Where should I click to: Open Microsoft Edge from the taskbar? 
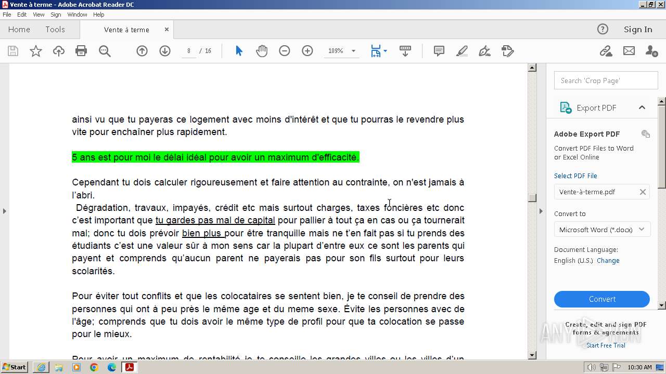tap(112, 367)
